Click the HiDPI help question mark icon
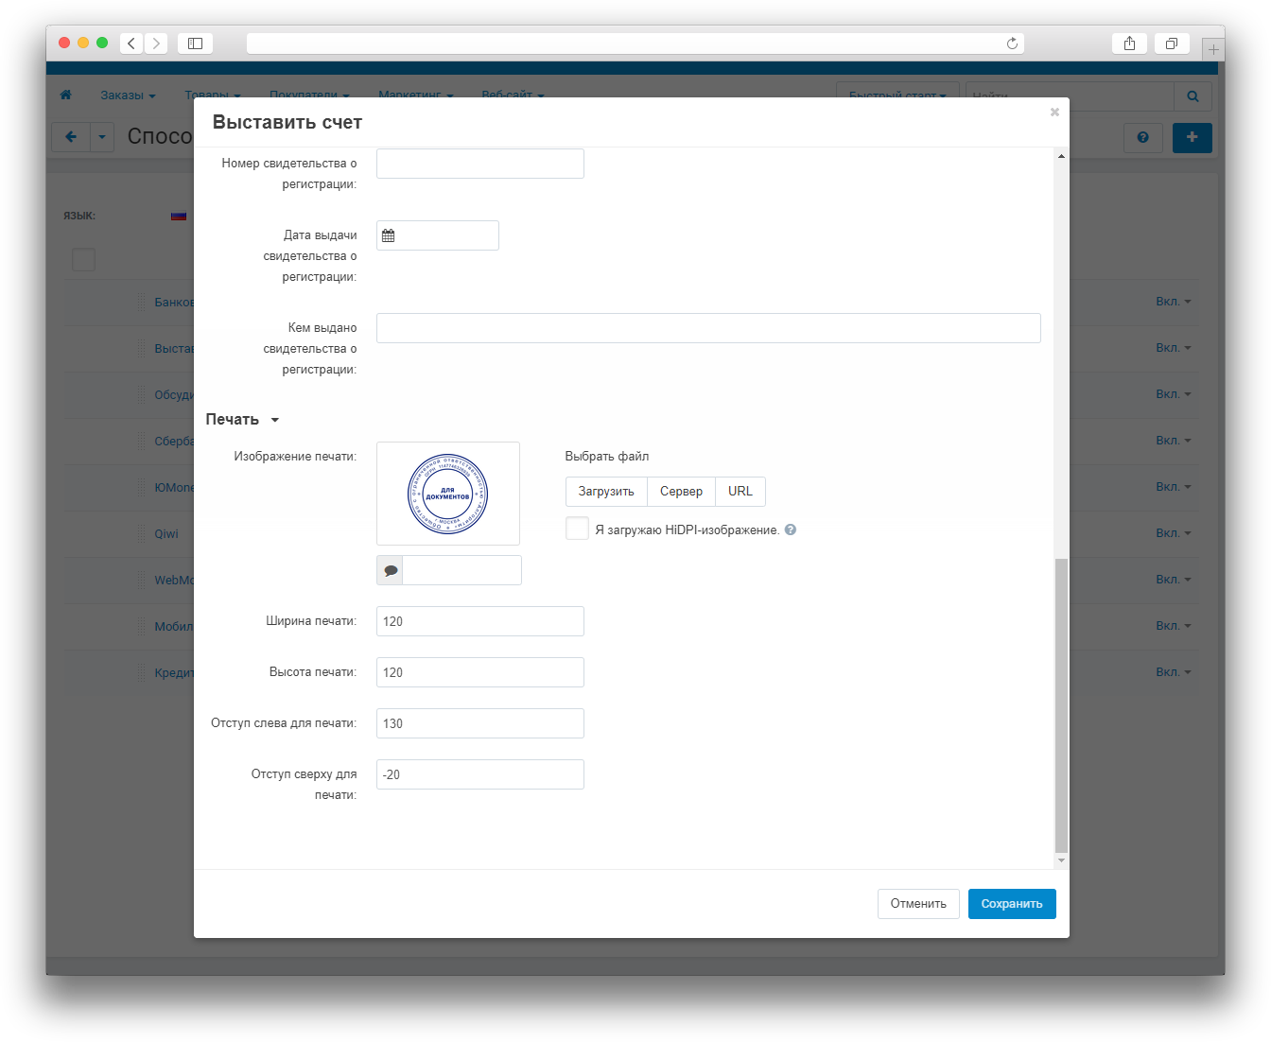The width and height of the screenshot is (1271, 1042). pos(791,530)
